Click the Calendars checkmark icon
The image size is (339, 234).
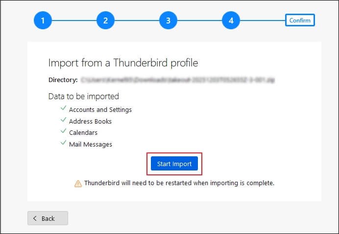(63, 131)
